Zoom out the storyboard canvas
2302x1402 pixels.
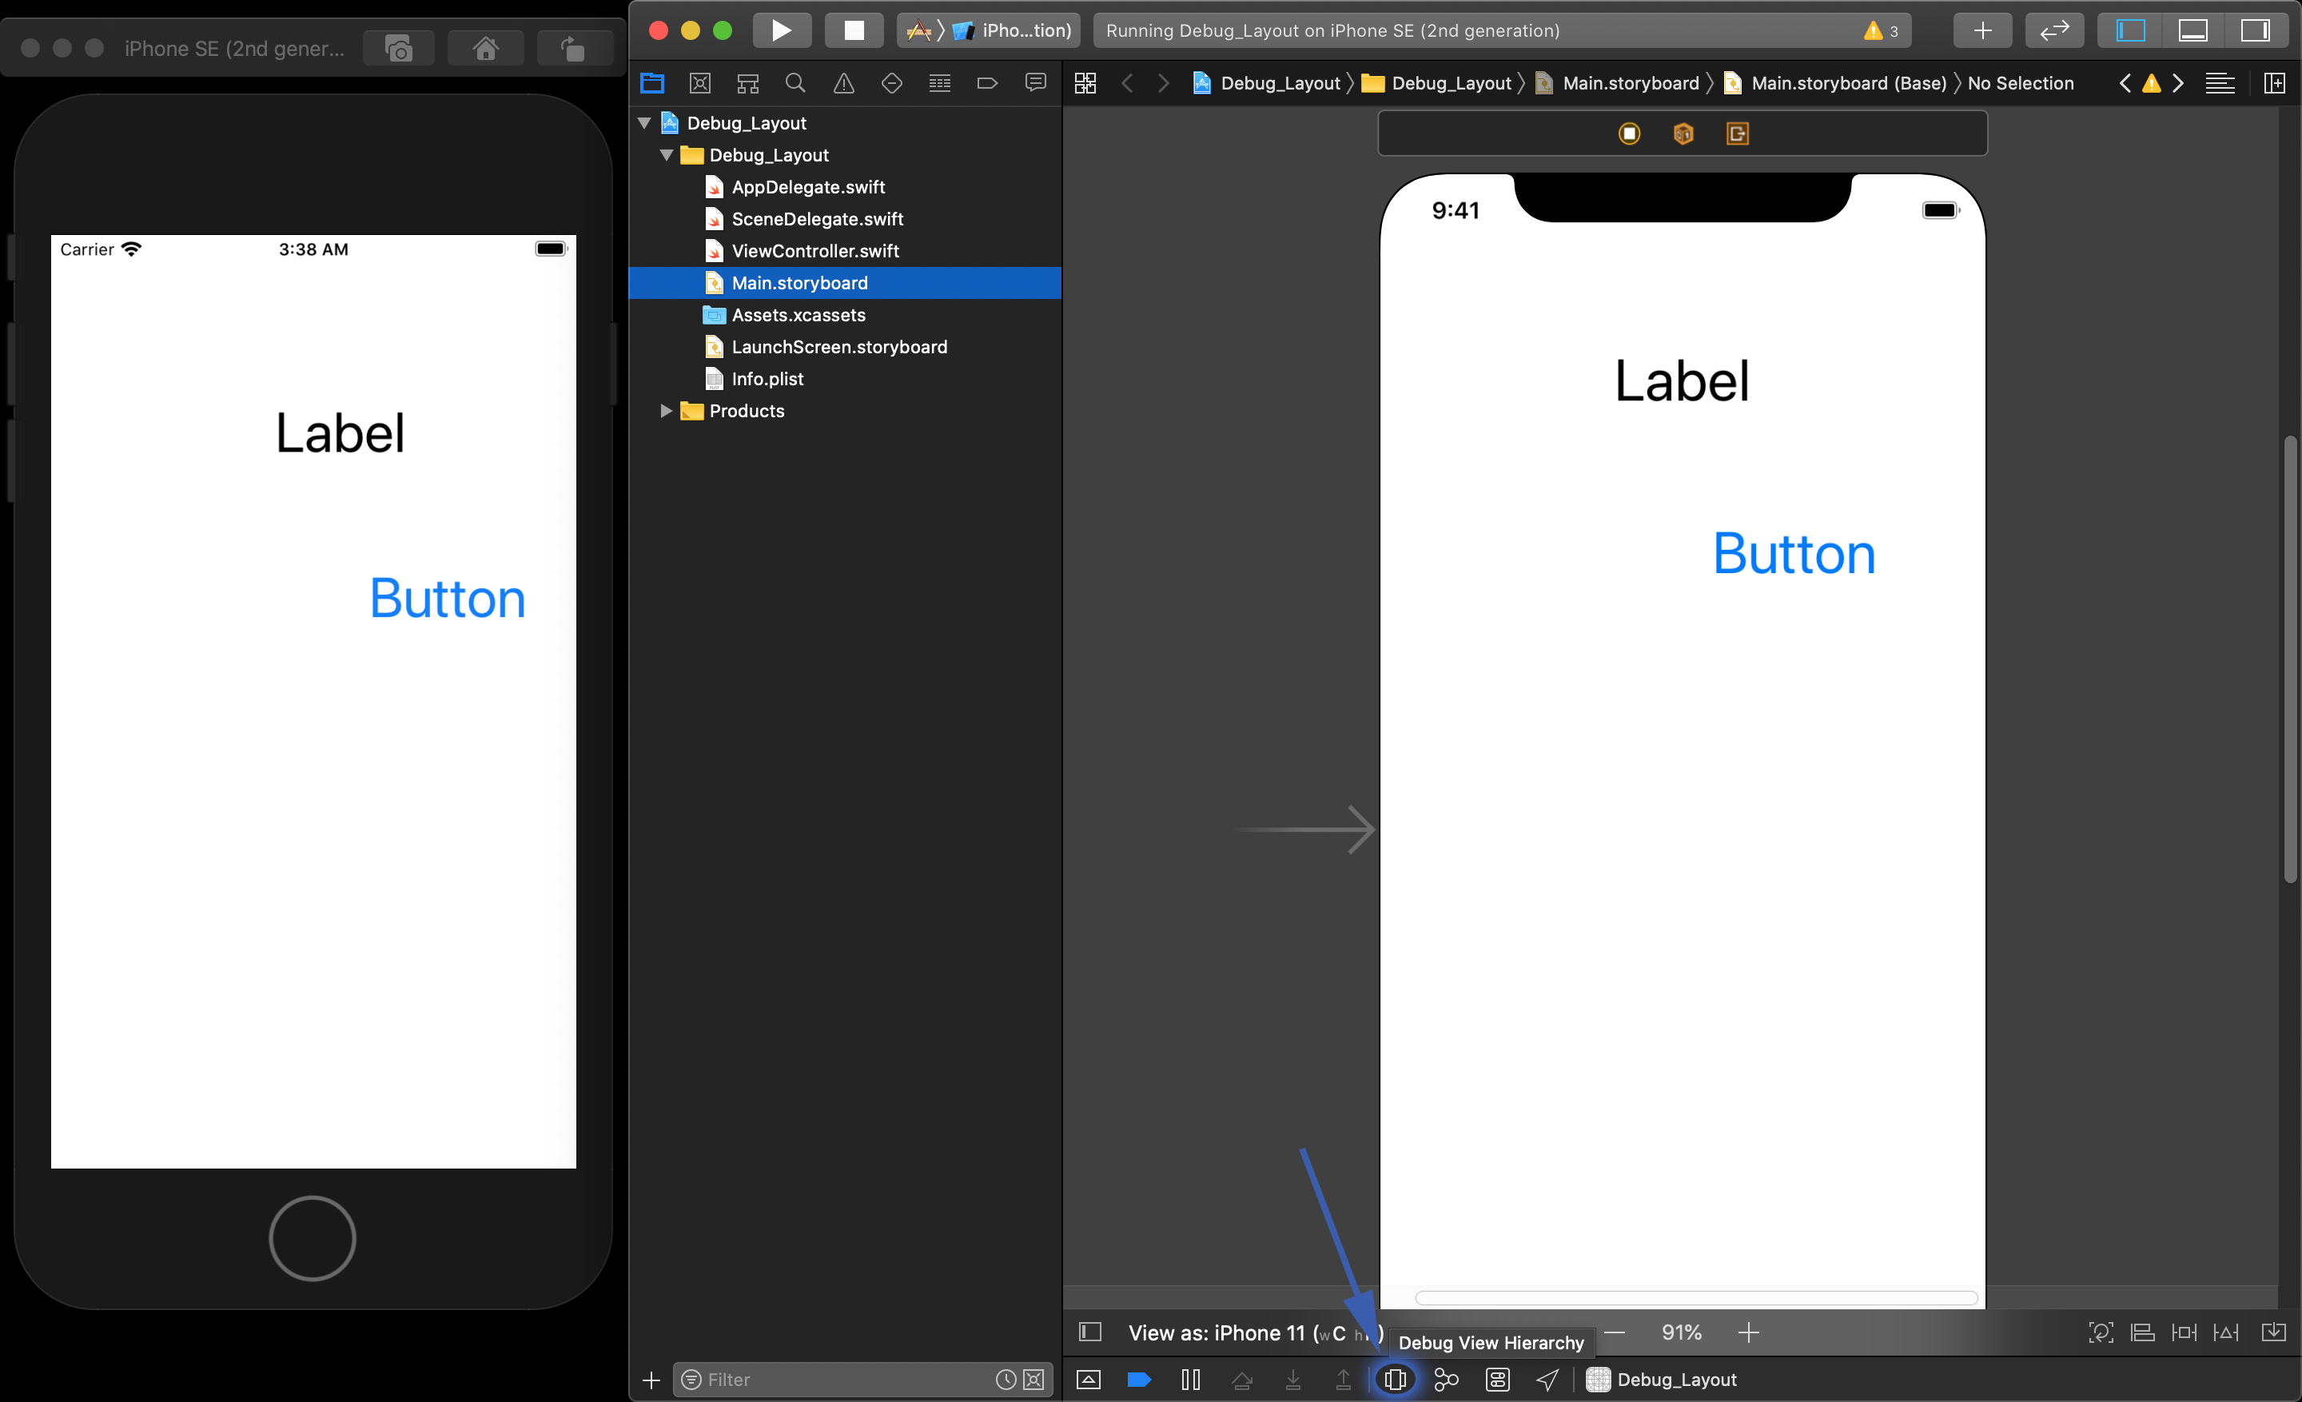coord(1615,1333)
